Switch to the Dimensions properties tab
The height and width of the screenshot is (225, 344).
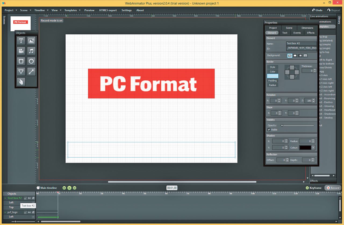(x=307, y=28)
